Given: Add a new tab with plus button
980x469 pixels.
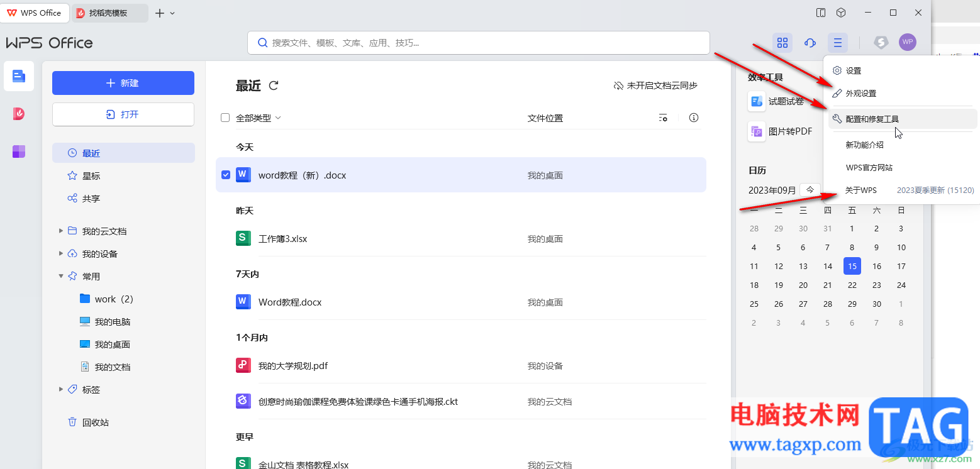Looking at the screenshot, I should (159, 13).
